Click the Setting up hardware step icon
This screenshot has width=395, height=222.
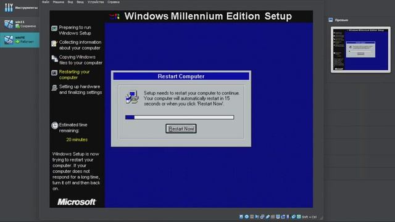(x=54, y=88)
